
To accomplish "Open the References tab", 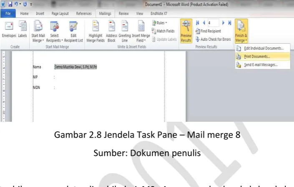I will click(x=84, y=13).
